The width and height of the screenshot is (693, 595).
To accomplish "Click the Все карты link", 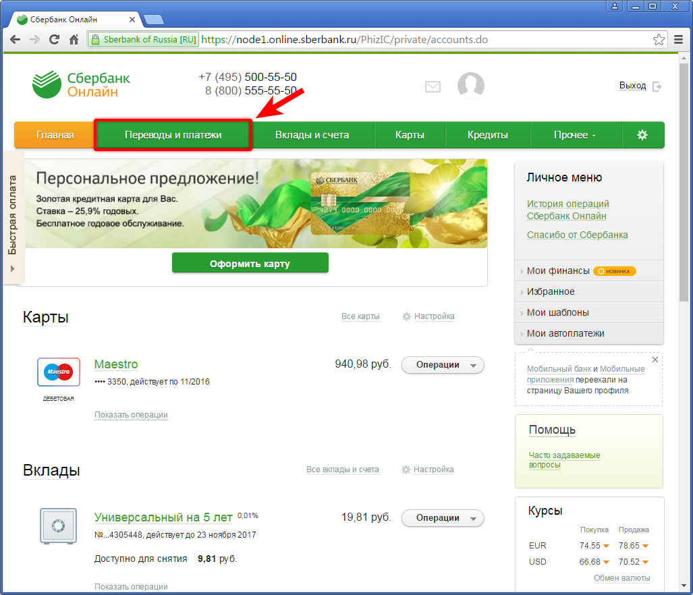I will point(360,316).
